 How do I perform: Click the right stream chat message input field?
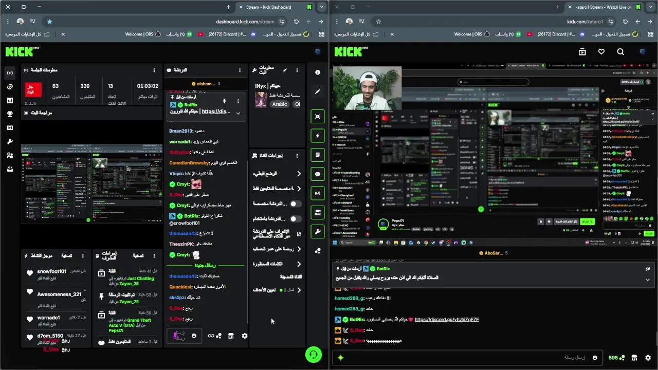[x=468, y=358]
